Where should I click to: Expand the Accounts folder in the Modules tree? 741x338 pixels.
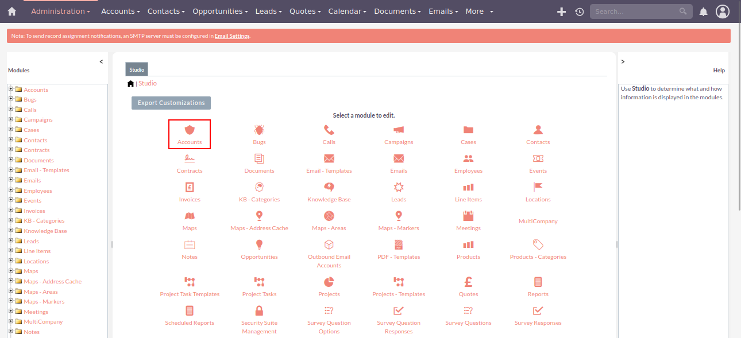(x=11, y=90)
